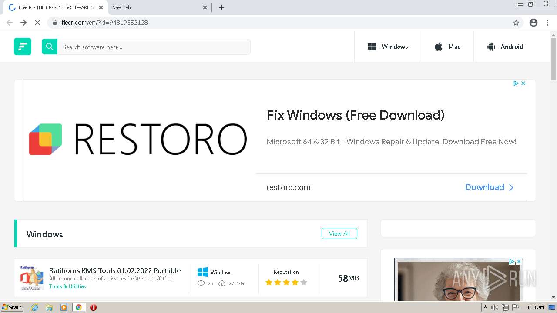Click the network tray icon

click(505, 307)
